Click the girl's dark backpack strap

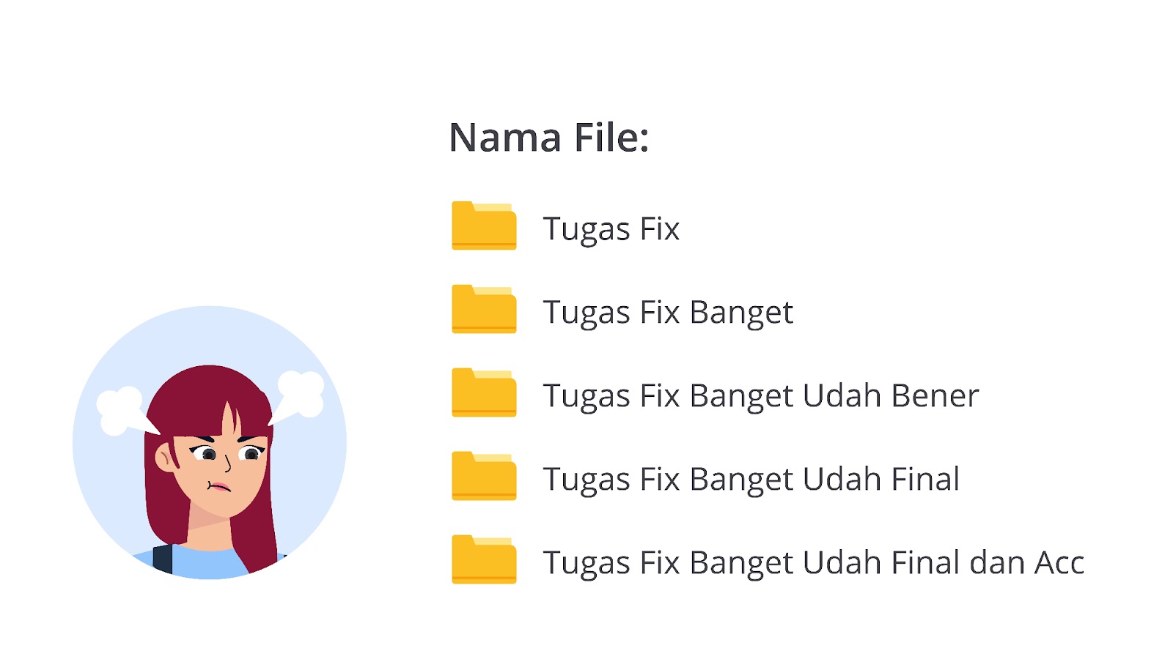click(163, 559)
